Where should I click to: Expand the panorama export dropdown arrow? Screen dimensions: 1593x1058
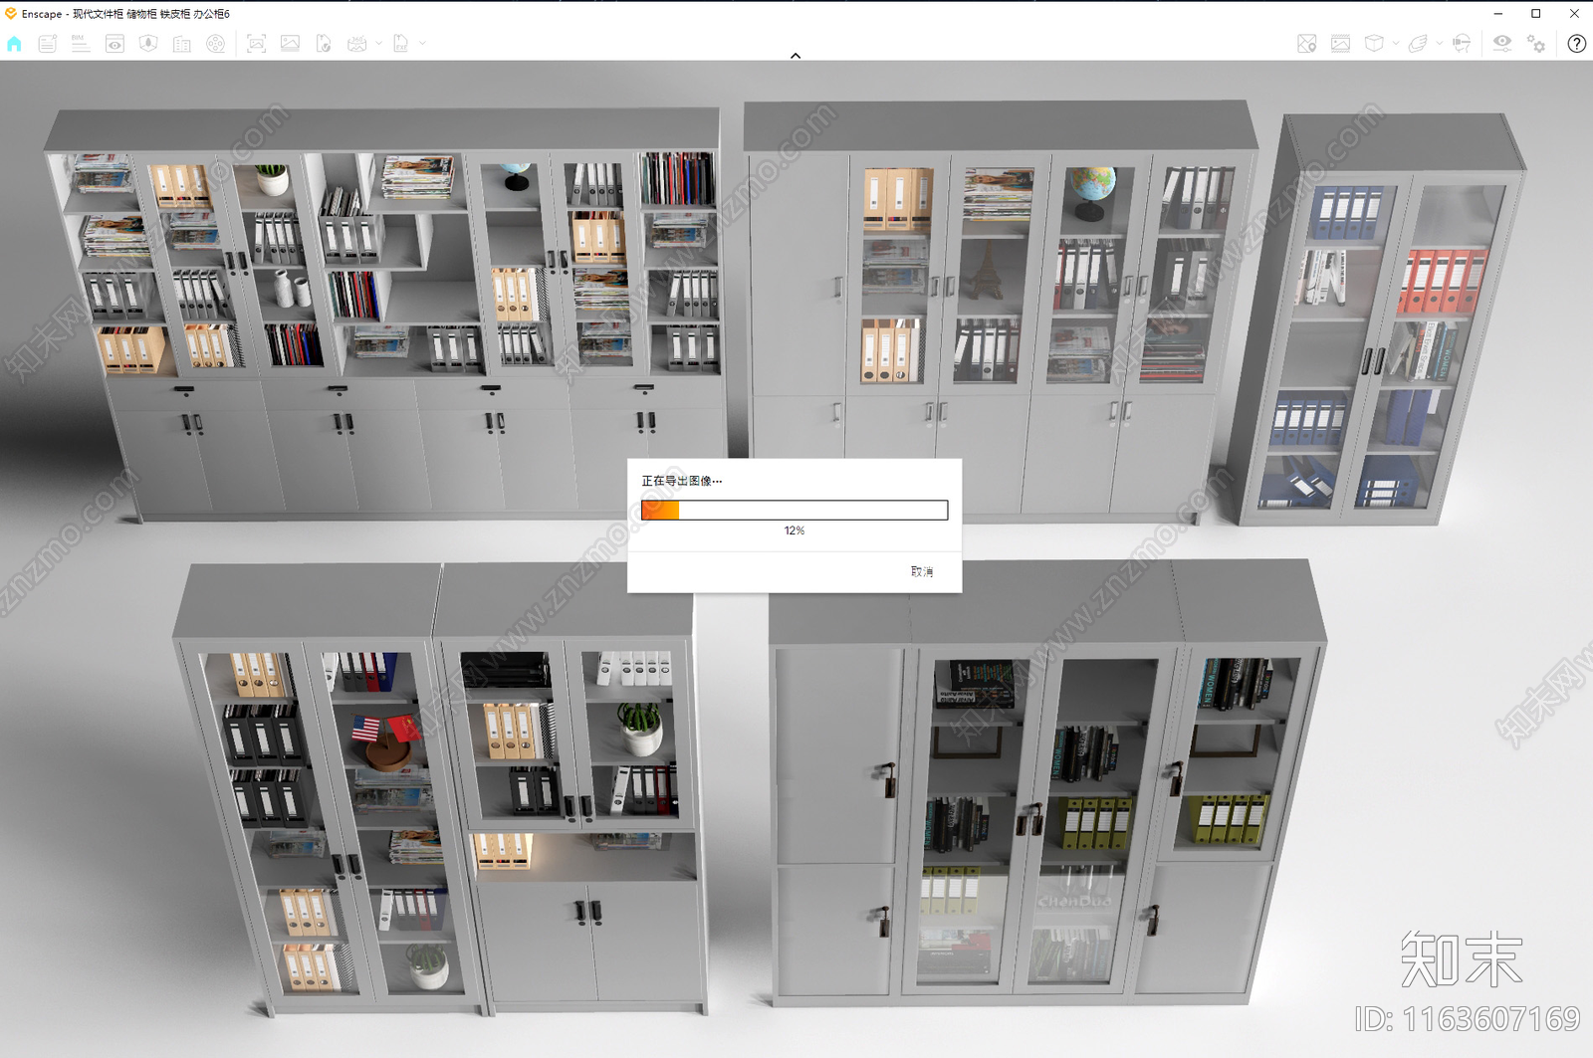point(378,44)
